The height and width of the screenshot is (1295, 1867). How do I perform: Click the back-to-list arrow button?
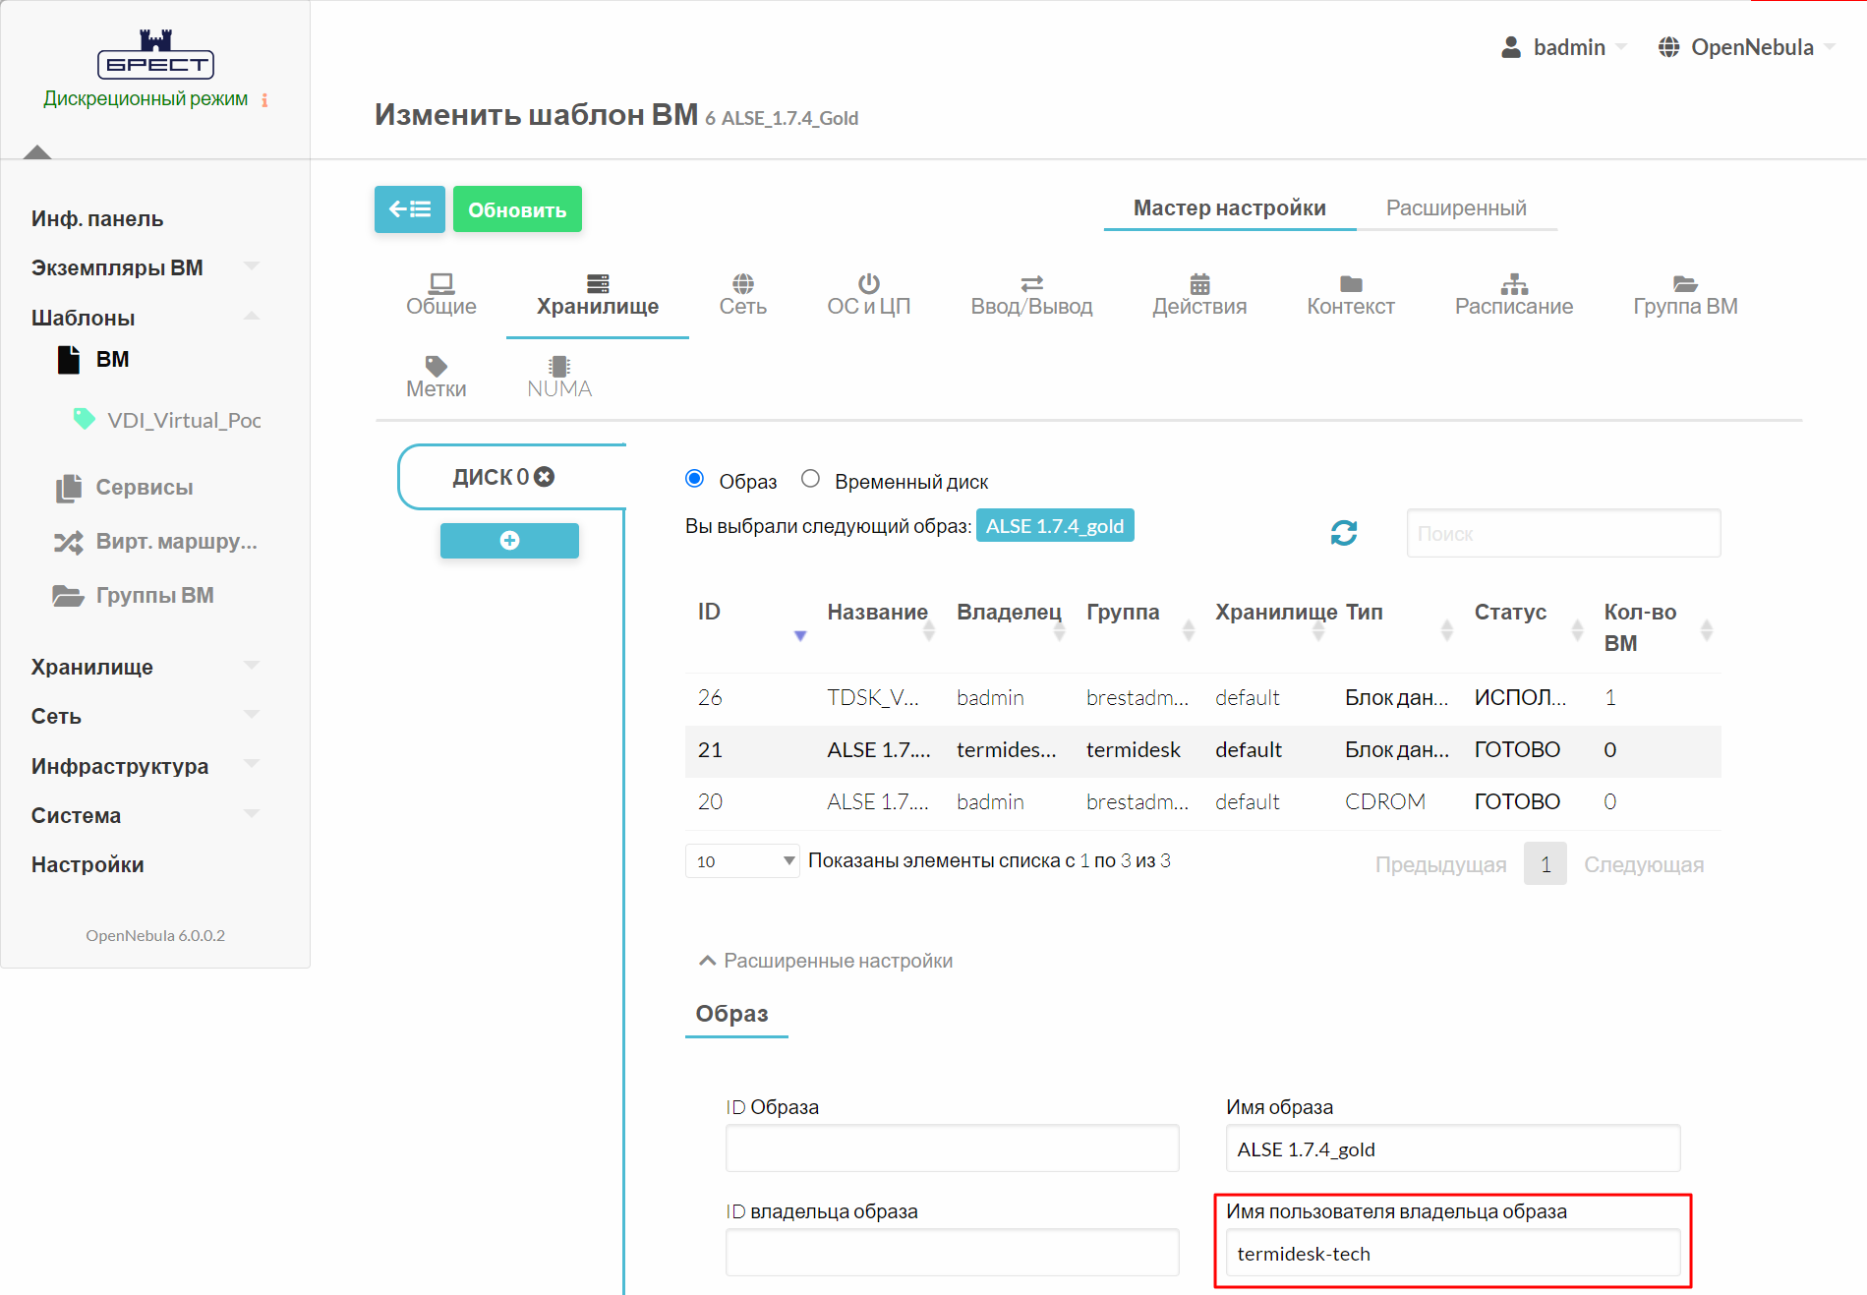[x=409, y=209]
